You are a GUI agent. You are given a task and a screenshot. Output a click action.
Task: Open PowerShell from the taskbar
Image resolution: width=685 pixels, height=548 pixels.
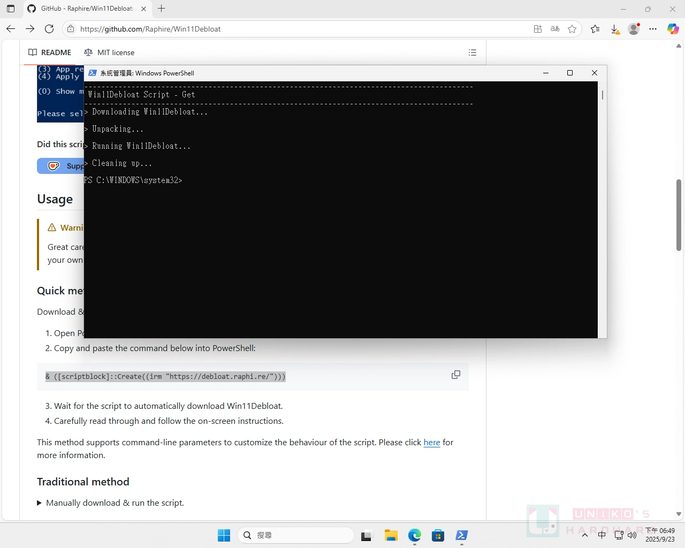coord(462,535)
